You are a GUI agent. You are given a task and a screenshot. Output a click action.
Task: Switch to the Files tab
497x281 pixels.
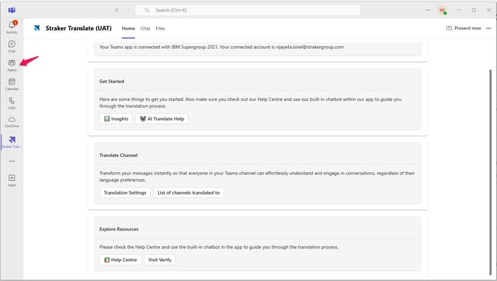(160, 28)
